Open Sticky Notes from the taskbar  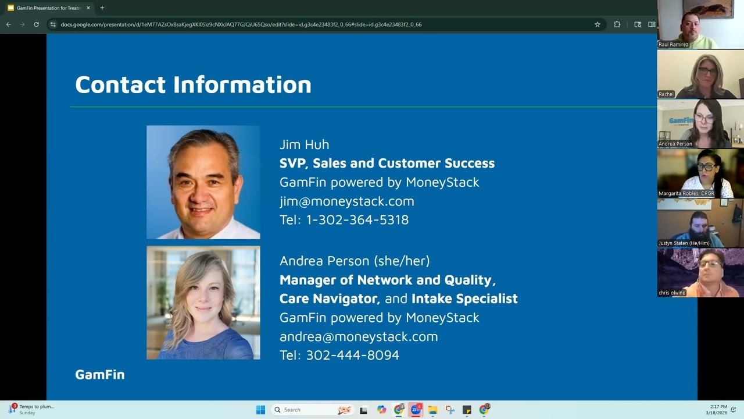[467, 410]
